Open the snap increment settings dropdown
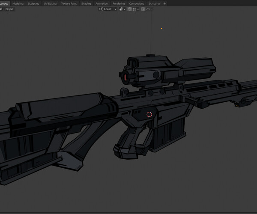The width and height of the screenshot is (257, 214). tap(136, 9)
